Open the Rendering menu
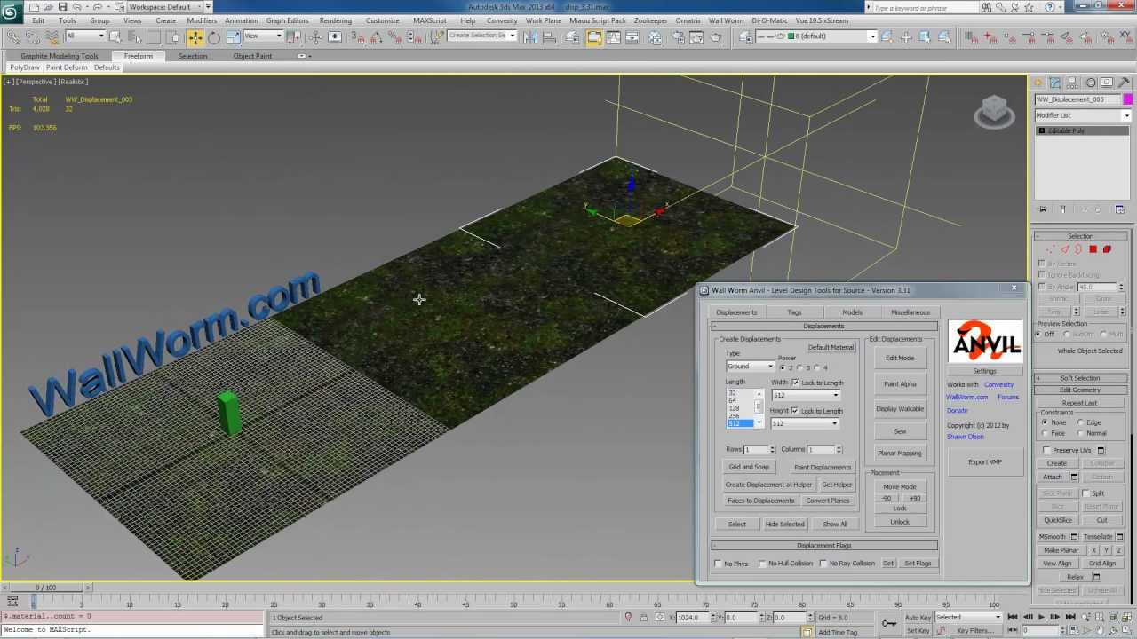 [335, 20]
